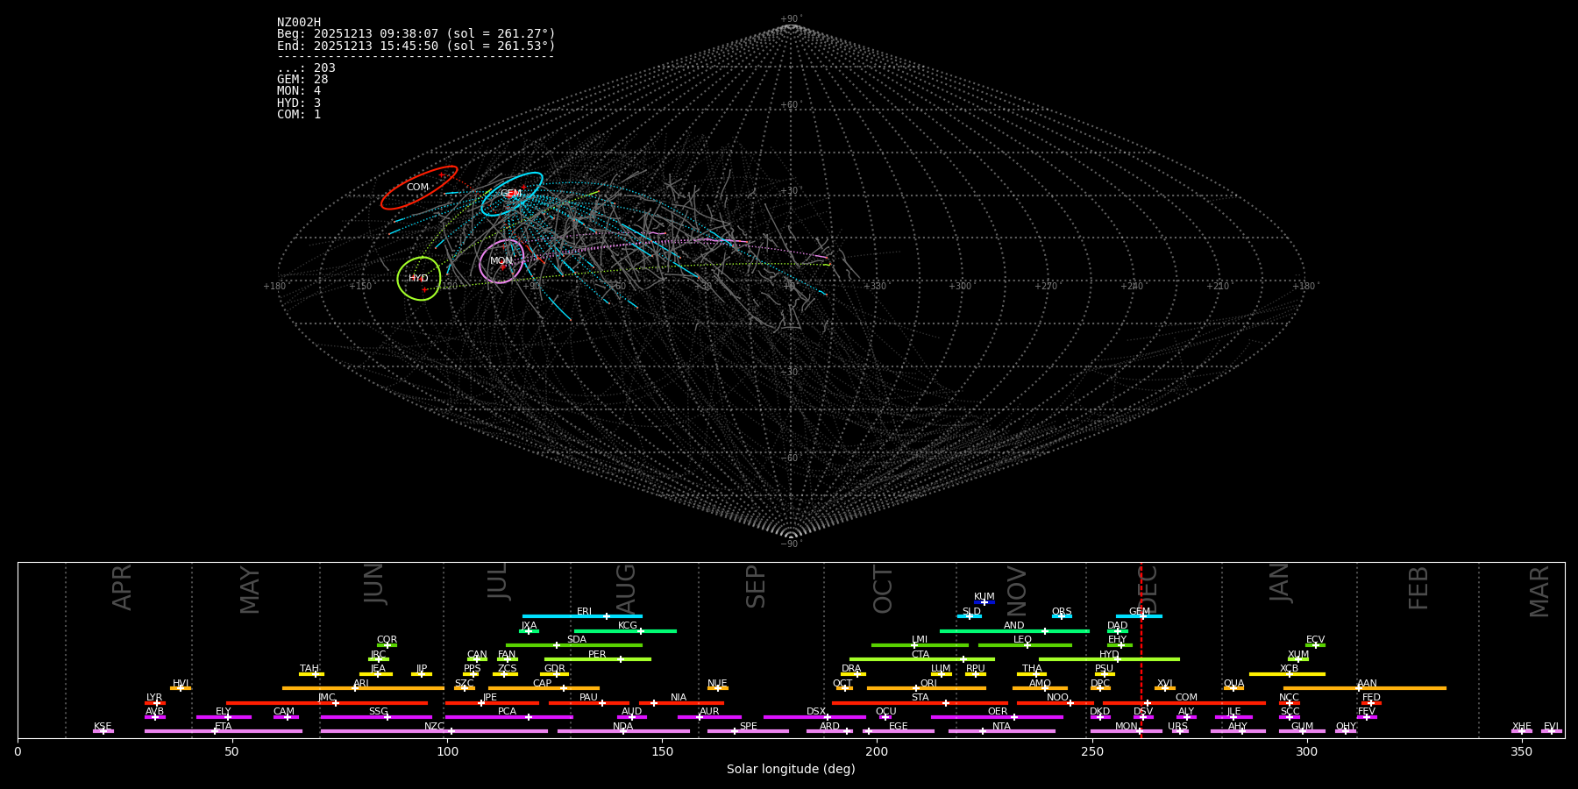Select the KUM blue shower bar
Image resolution: width=1578 pixels, height=789 pixels.
point(984,602)
